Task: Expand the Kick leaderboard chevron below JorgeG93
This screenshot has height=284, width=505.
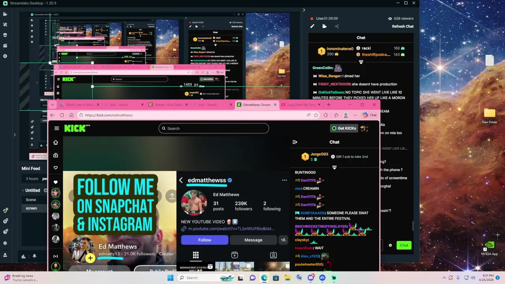Action: 334,168
